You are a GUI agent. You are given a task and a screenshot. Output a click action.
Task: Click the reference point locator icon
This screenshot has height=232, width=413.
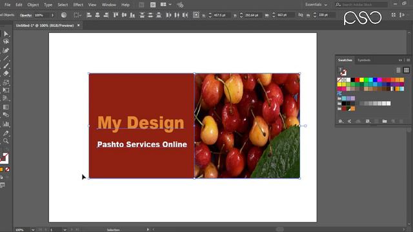(196, 15)
